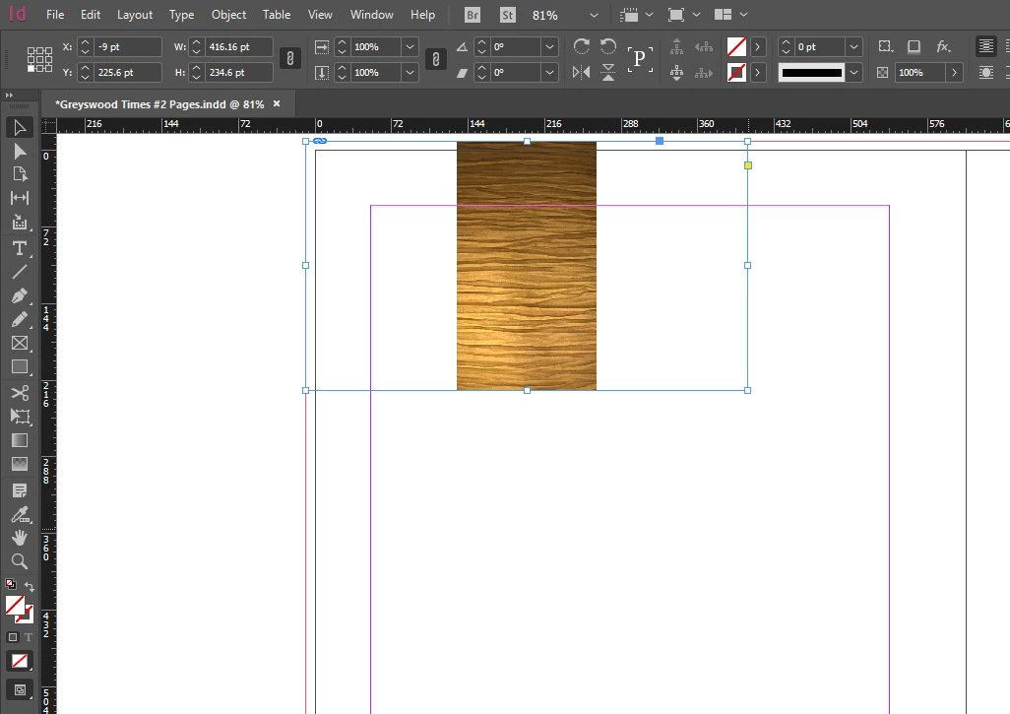Select the Rectangle Frame tool

click(20, 344)
